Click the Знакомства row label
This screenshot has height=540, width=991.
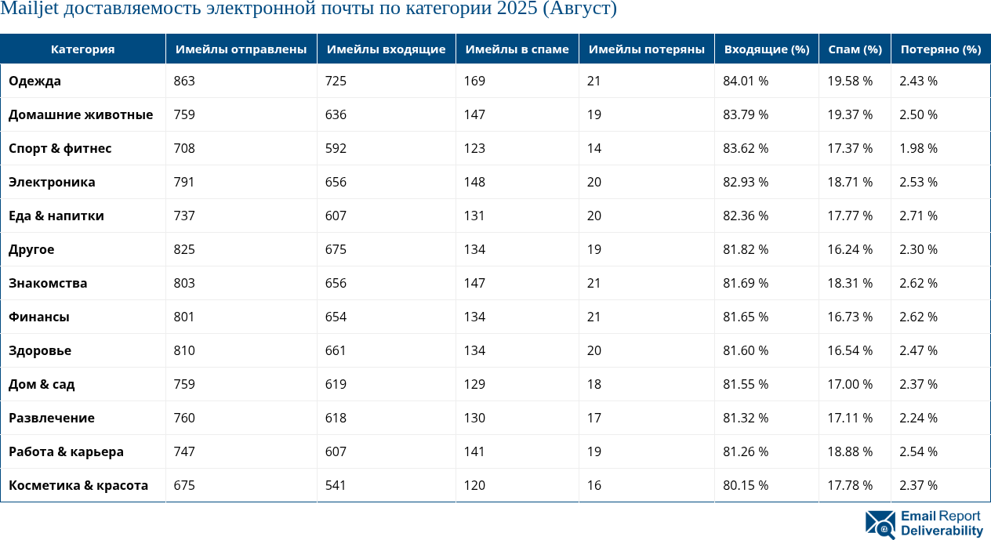(x=48, y=284)
